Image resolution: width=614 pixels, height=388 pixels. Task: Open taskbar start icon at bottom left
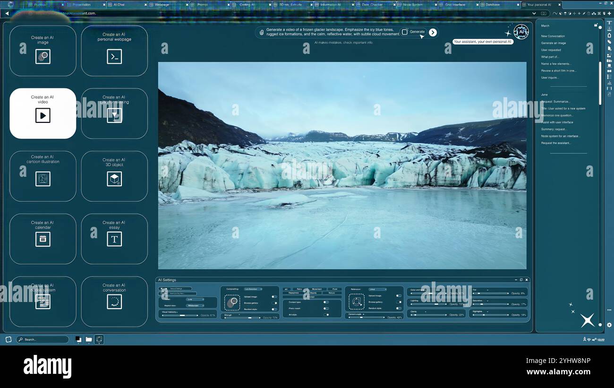click(9, 339)
